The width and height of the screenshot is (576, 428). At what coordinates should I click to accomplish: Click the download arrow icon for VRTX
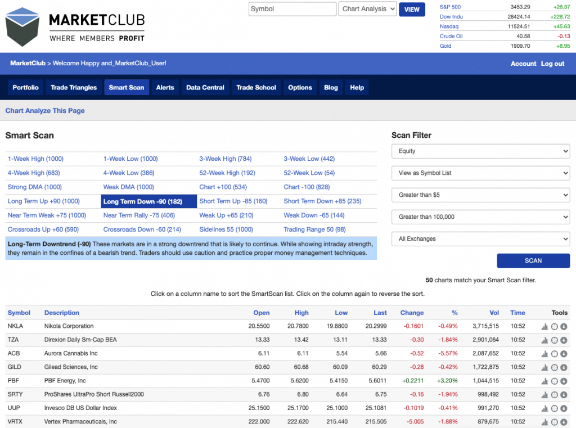pyautogui.click(x=564, y=422)
